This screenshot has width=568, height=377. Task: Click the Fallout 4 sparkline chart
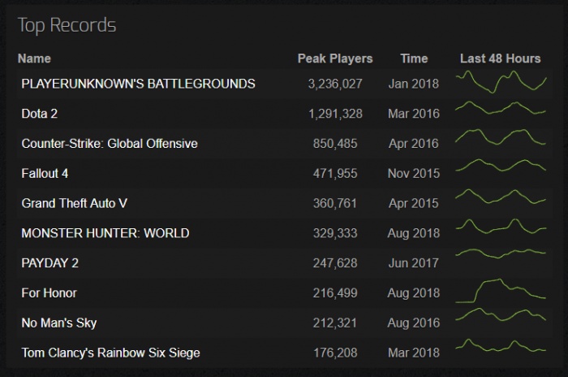pos(501,167)
